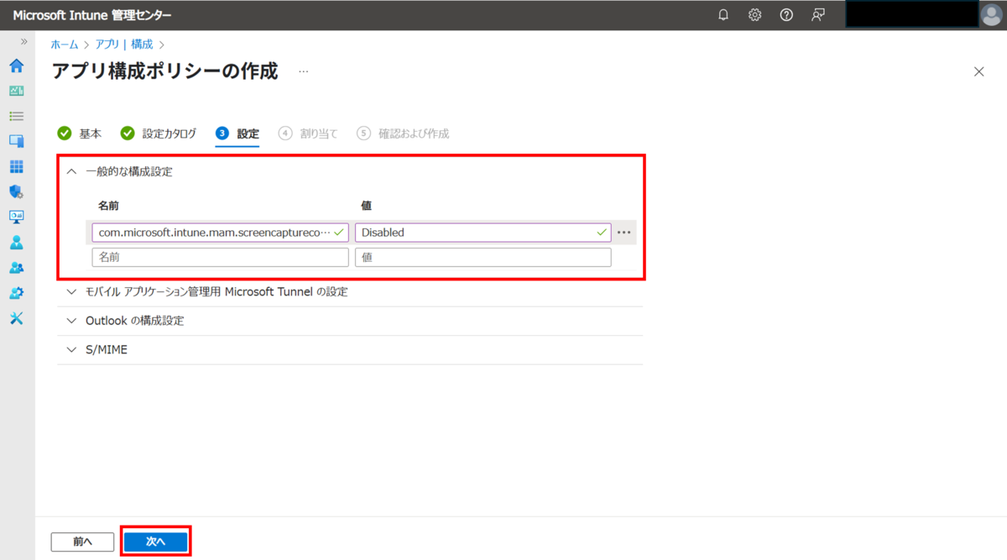Screen dimensions: 1007x560
Task: Expand the left navigation sidebar
Action: 23,41
